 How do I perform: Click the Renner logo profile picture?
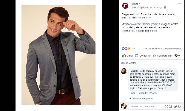point(125,6)
